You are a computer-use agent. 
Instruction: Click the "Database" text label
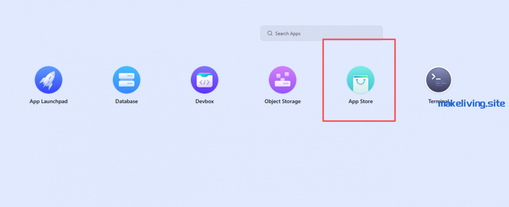click(126, 101)
